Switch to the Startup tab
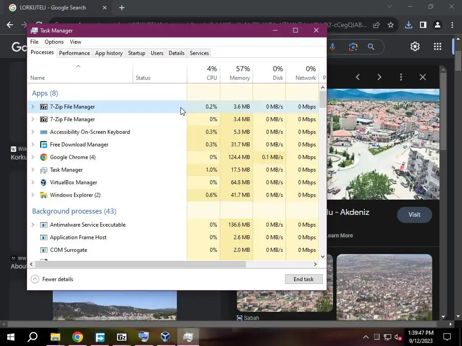Image resolution: width=462 pixels, height=346 pixels. (136, 53)
